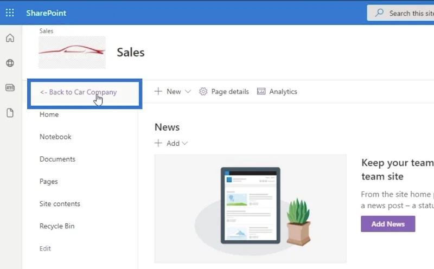
Task: Click the Analytics chart icon
Action: pos(261,91)
